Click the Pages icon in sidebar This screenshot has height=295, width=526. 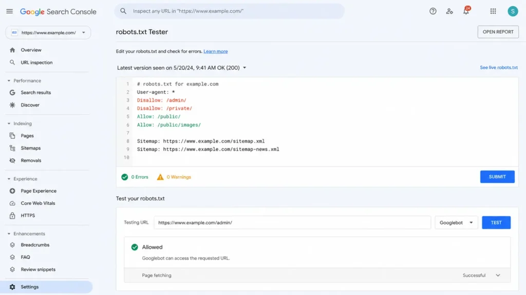point(12,136)
